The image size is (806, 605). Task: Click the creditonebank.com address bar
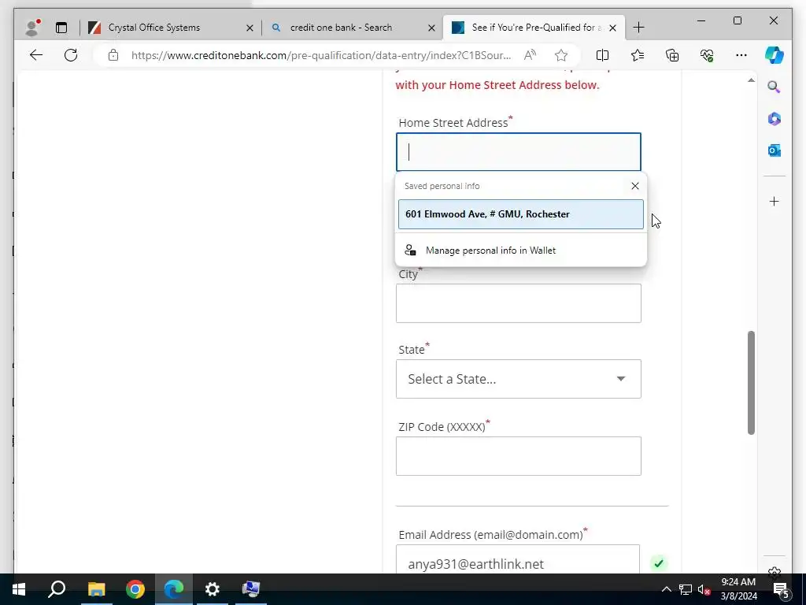[321, 55]
